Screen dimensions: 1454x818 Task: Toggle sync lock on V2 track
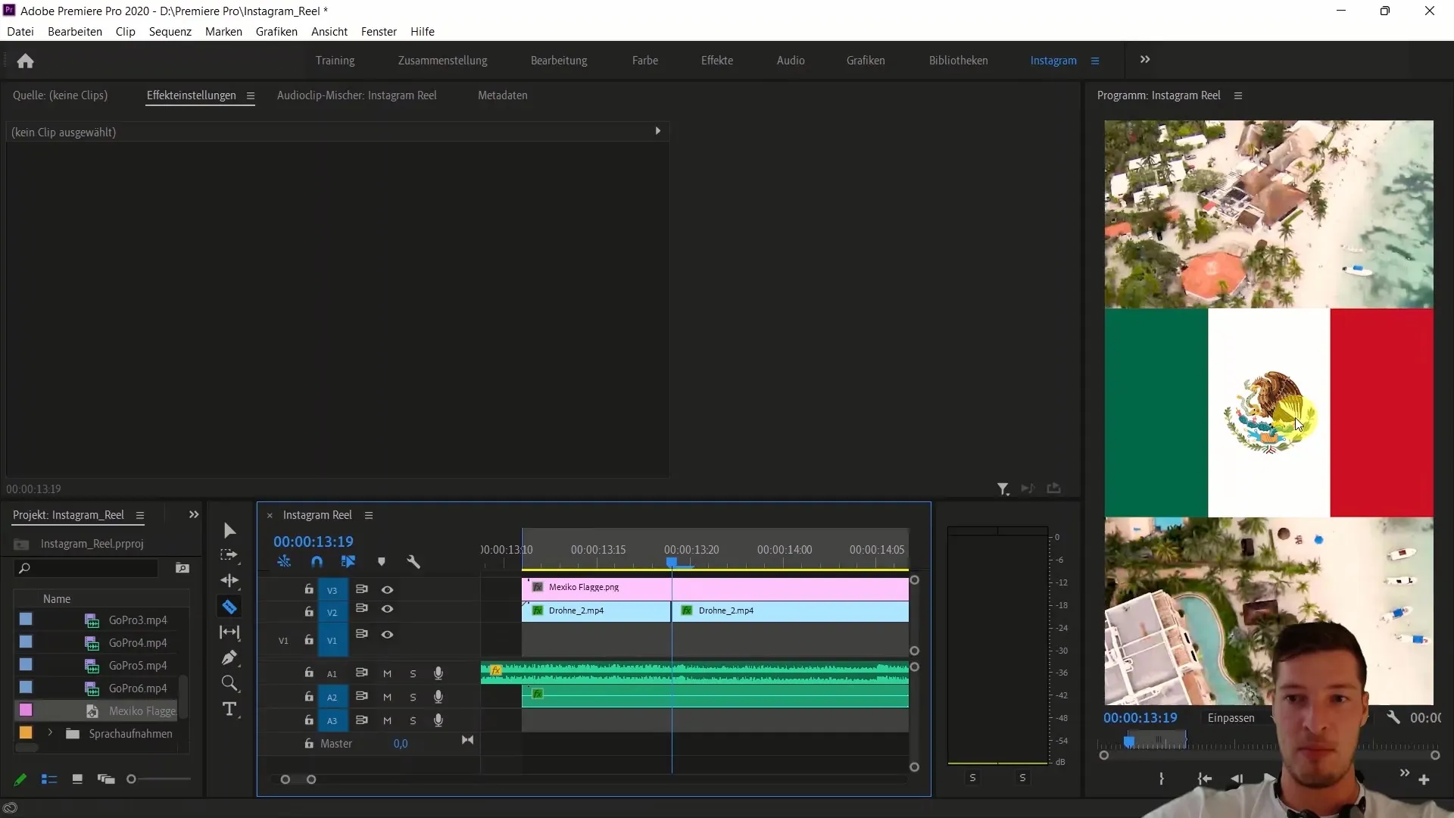click(x=362, y=608)
